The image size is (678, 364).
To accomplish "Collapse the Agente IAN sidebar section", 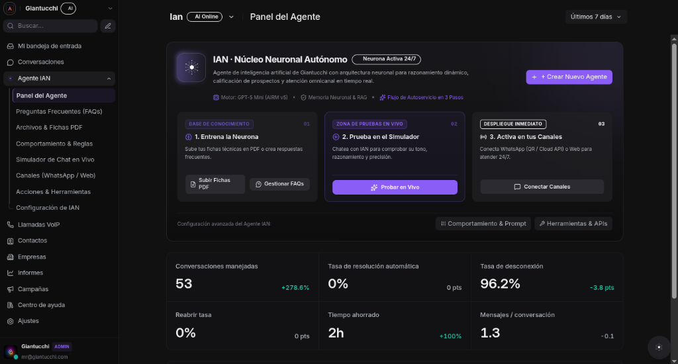I will pyautogui.click(x=109, y=79).
